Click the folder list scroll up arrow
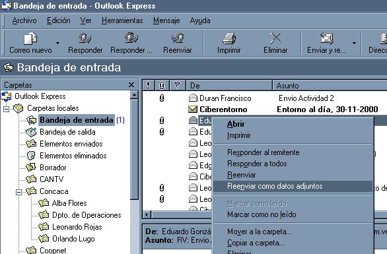The image size is (387, 254). [x=134, y=95]
